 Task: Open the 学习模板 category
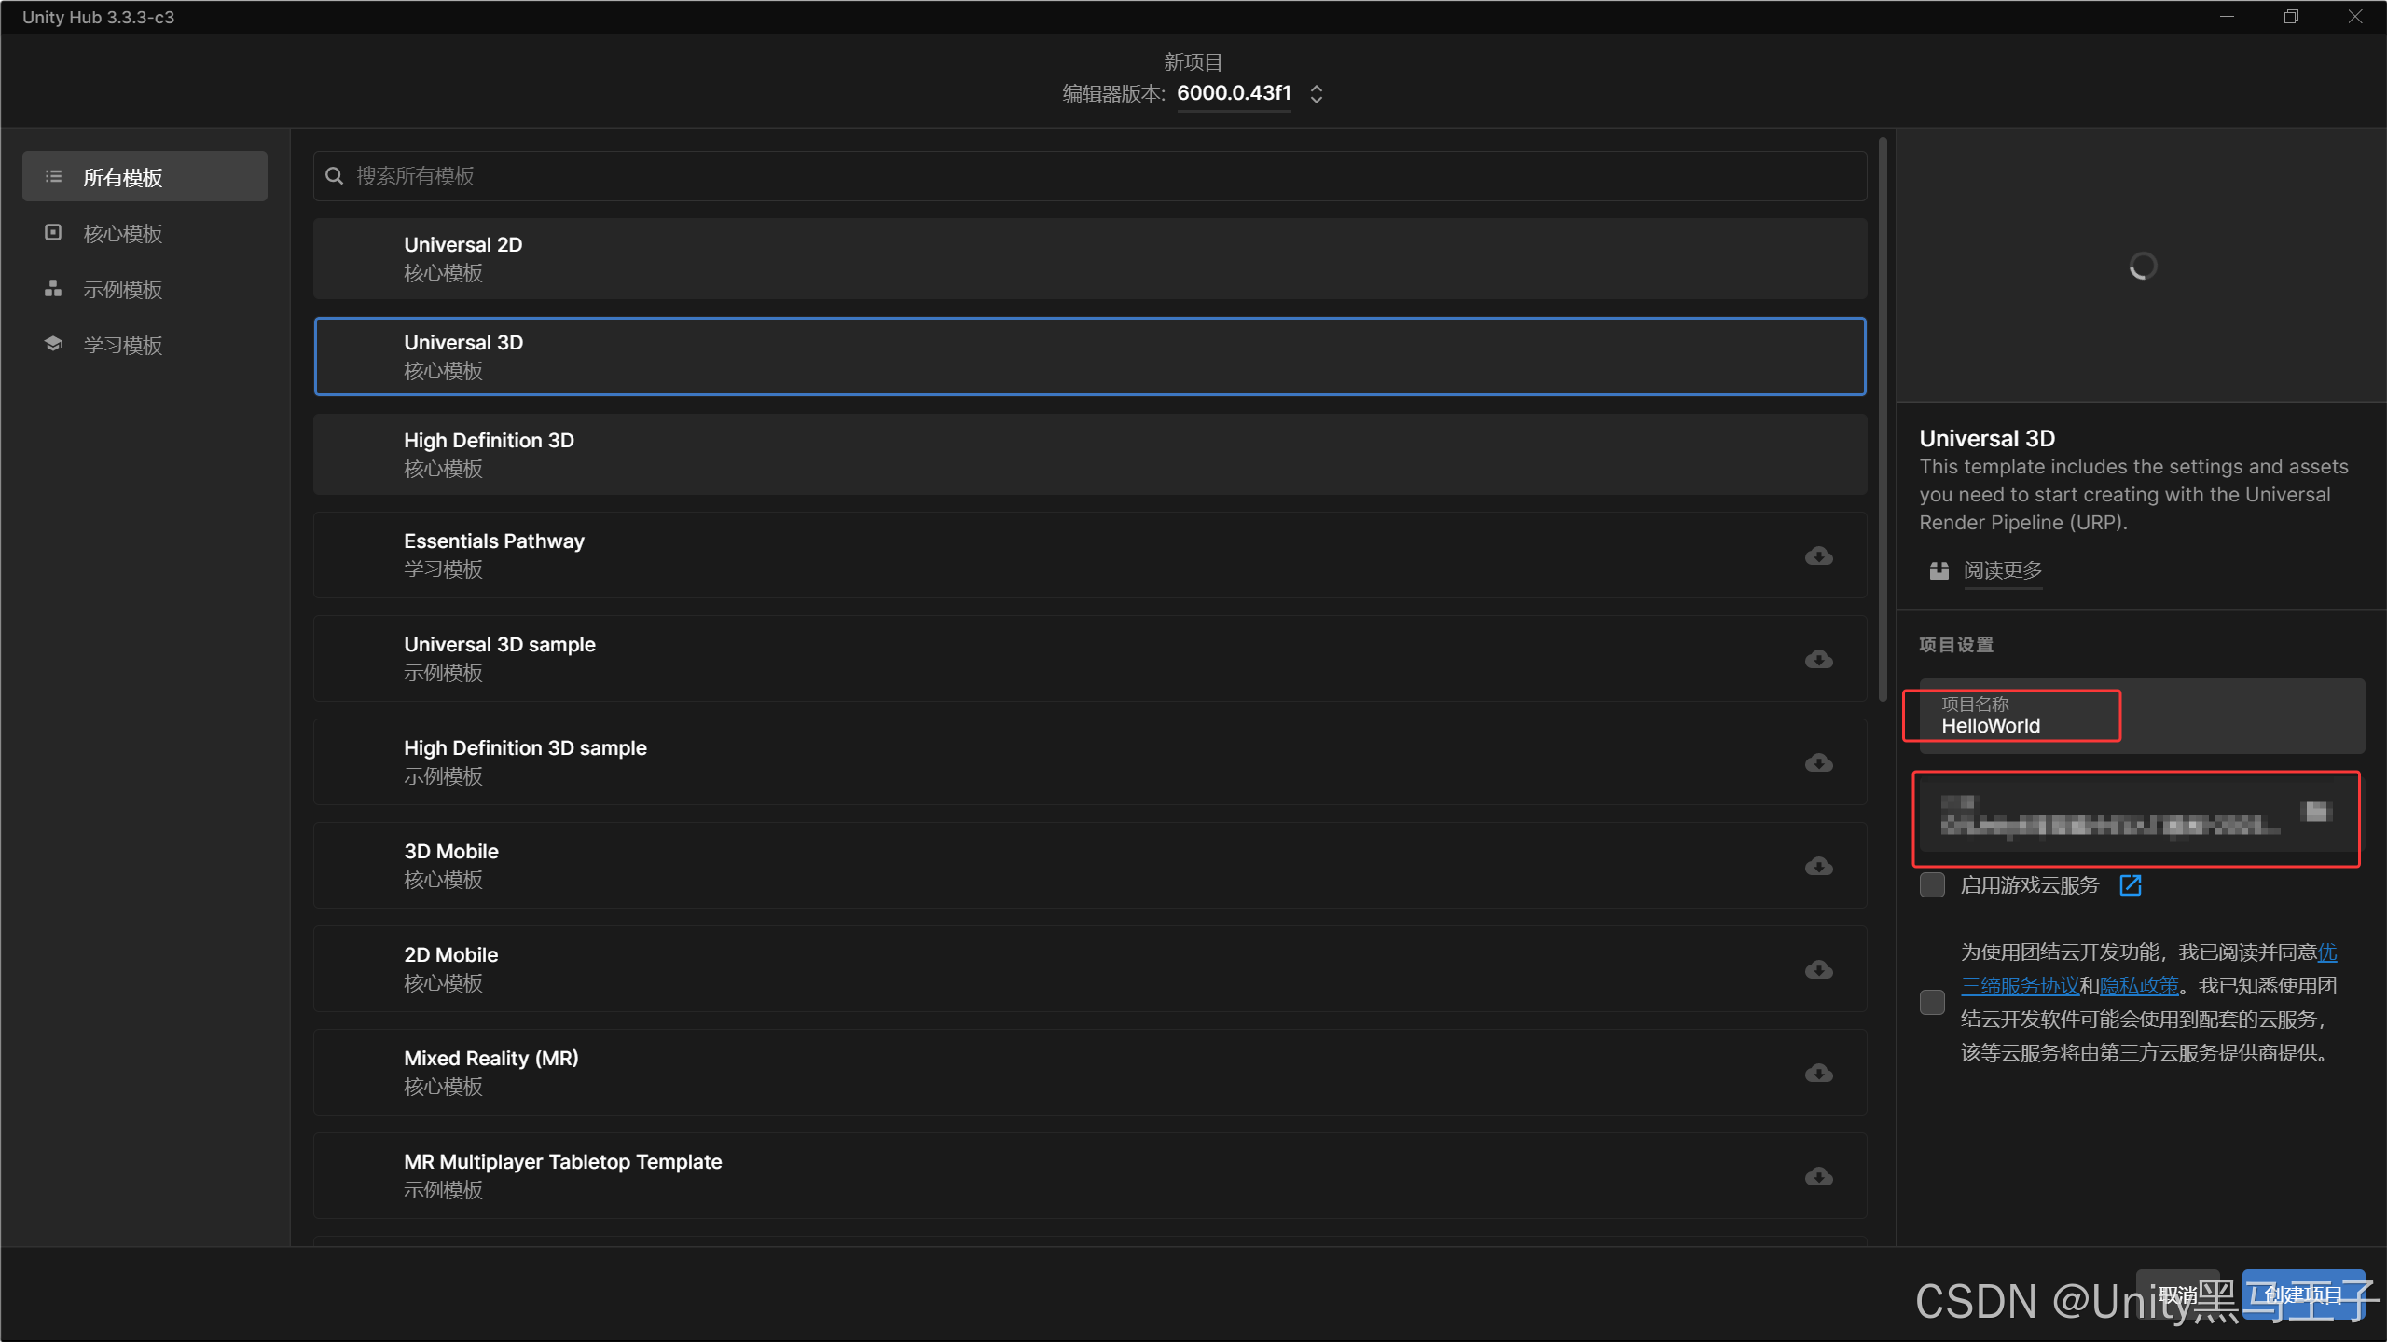pyautogui.click(x=123, y=346)
